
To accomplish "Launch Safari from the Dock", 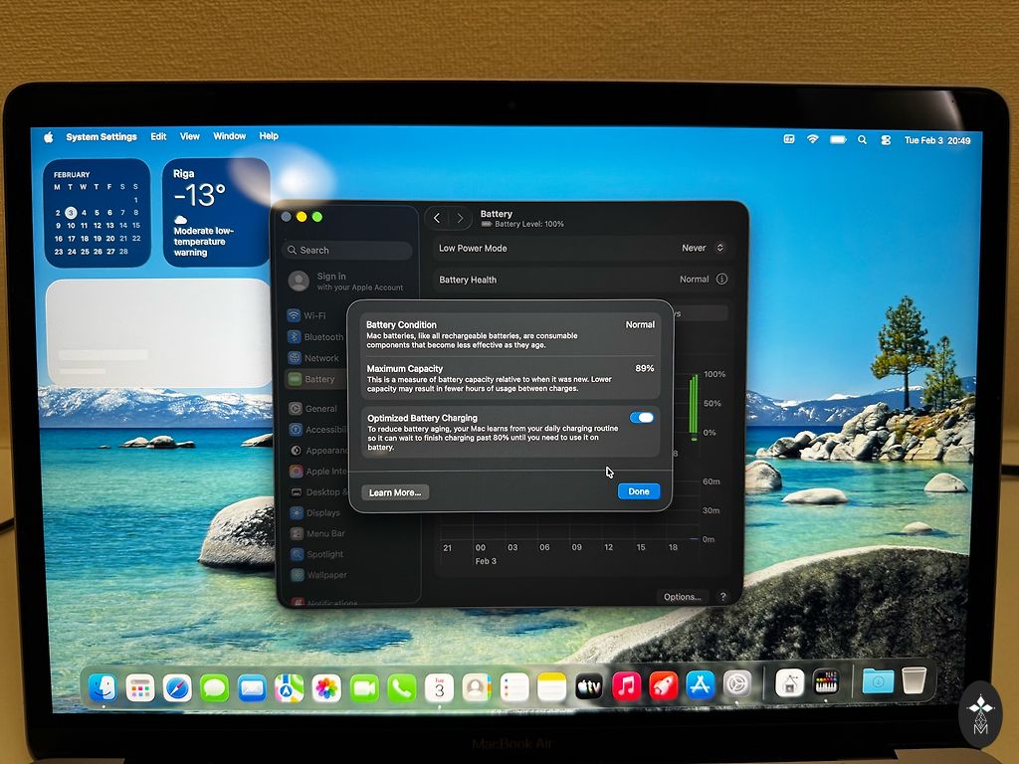I will [177, 686].
